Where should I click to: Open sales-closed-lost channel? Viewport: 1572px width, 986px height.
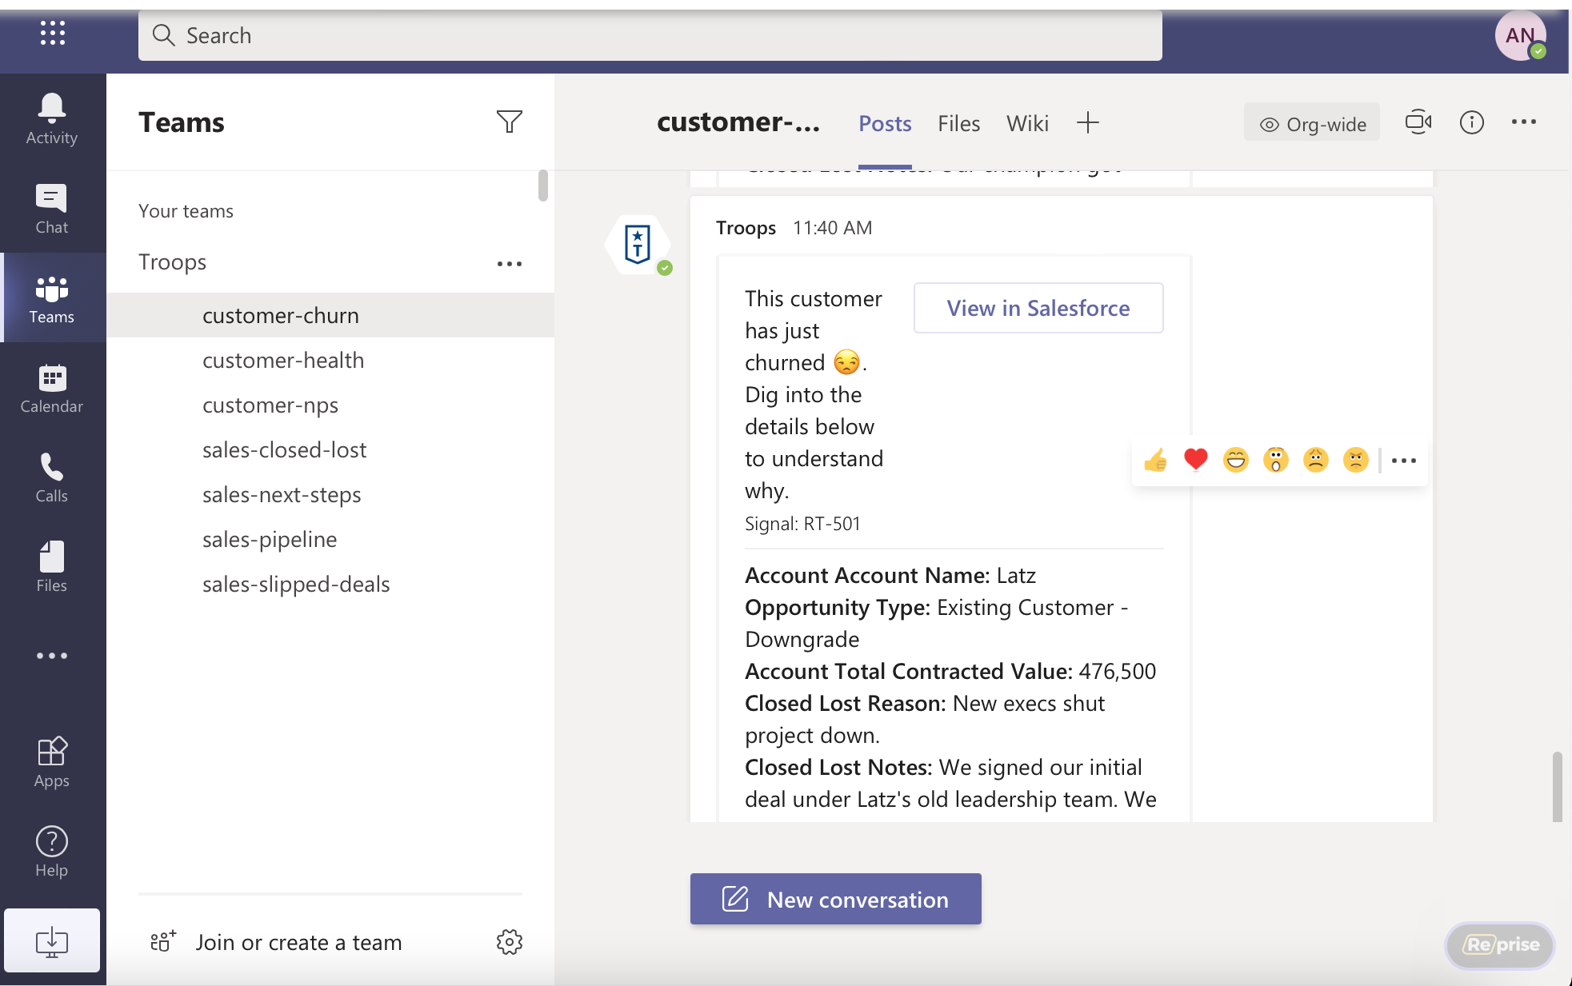coord(330,449)
